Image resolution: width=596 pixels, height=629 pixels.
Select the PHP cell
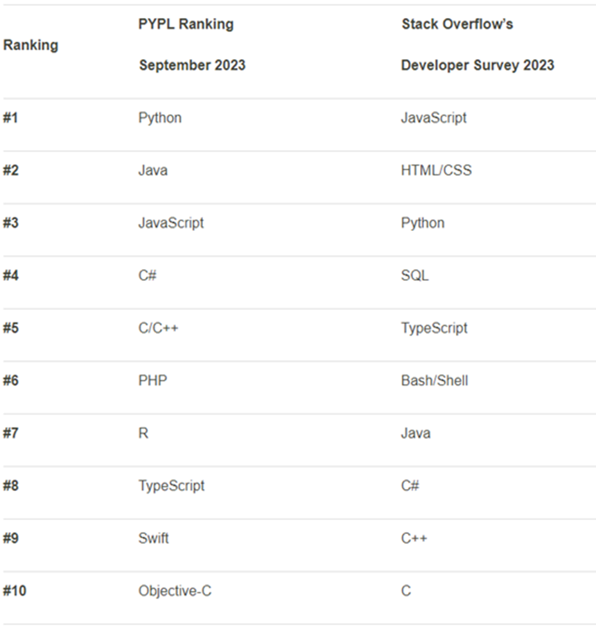[x=152, y=381]
